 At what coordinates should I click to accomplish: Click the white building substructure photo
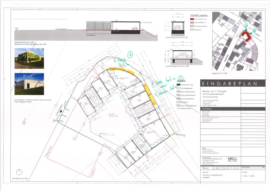click(x=29, y=84)
